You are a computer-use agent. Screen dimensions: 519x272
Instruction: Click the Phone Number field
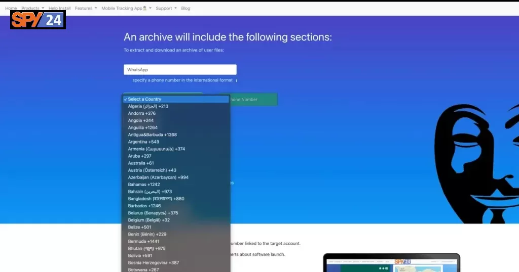click(x=253, y=100)
